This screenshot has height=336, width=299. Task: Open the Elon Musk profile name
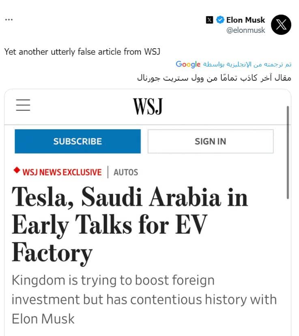(x=245, y=20)
